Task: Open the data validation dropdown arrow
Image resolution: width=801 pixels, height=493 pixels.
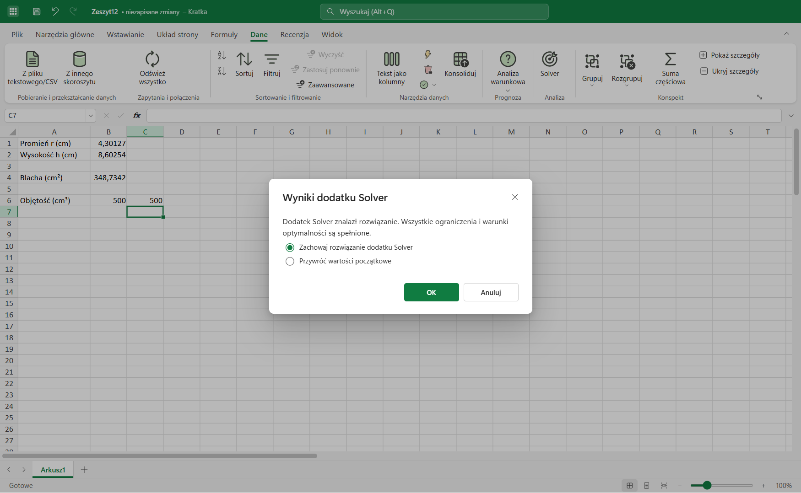Action: point(434,85)
